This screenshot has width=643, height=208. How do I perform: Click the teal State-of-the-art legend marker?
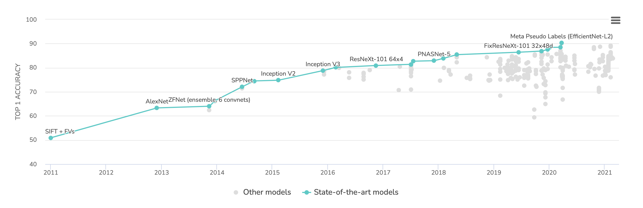(x=306, y=192)
